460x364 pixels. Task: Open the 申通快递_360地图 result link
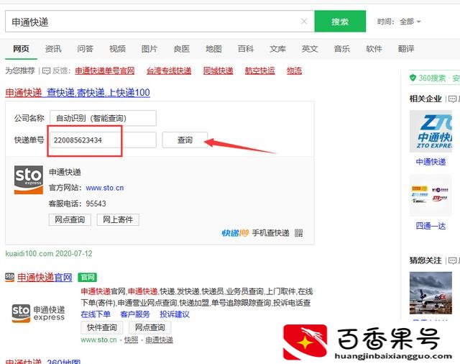(43, 361)
